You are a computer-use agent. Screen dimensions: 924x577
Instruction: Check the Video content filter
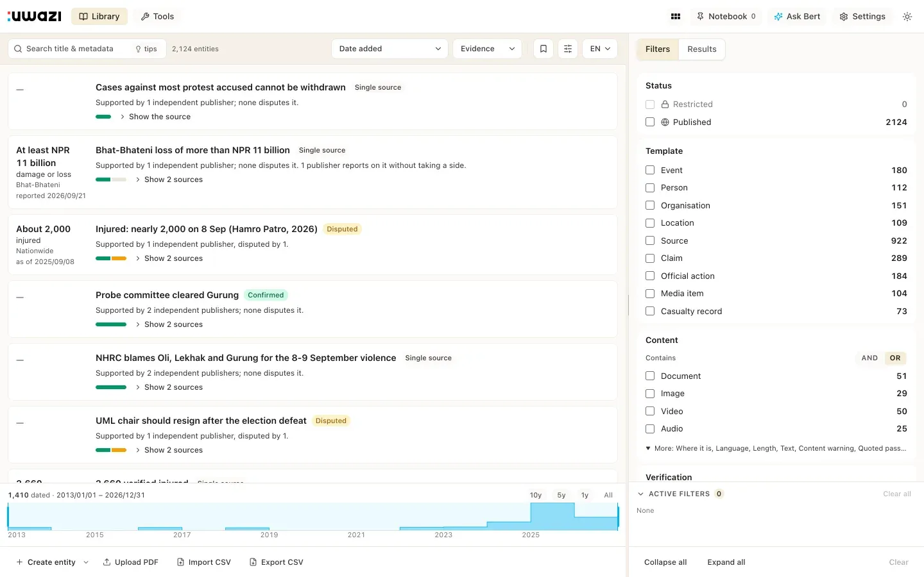point(650,411)
